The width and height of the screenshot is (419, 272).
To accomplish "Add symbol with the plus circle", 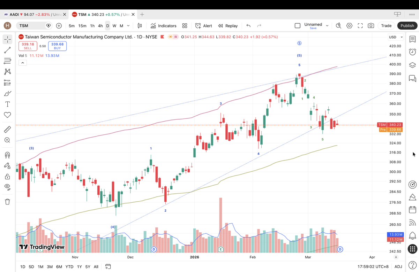I will point(59,26).
